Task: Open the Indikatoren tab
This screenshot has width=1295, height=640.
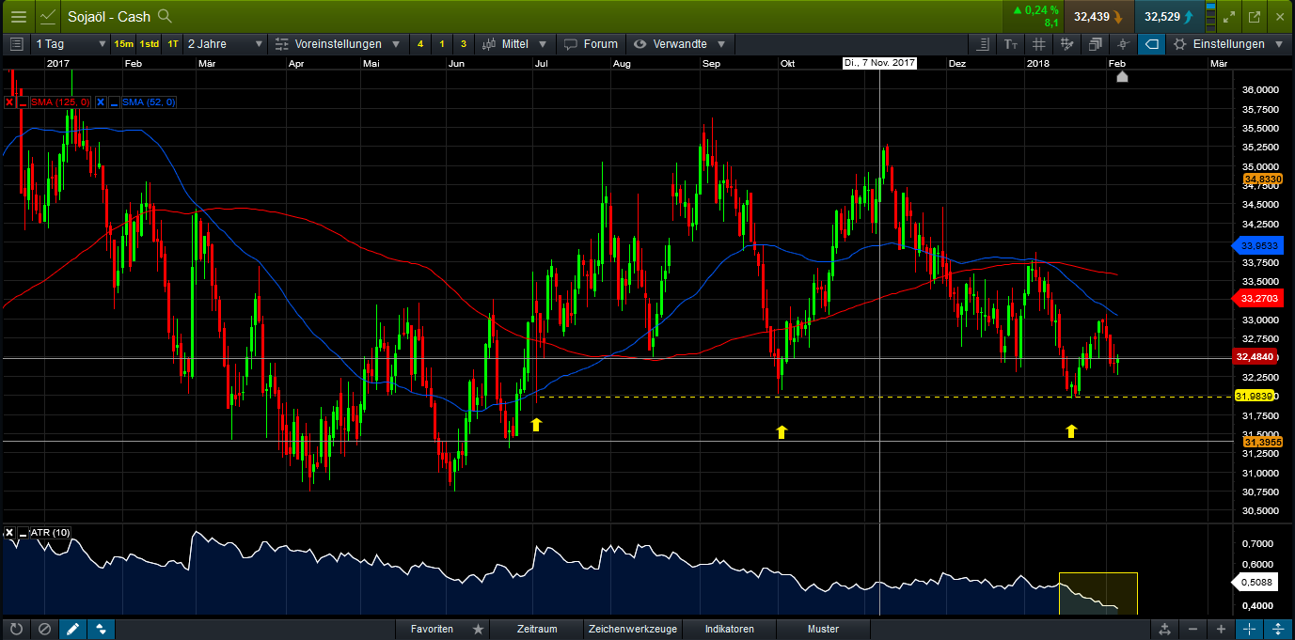Action: 729,629
